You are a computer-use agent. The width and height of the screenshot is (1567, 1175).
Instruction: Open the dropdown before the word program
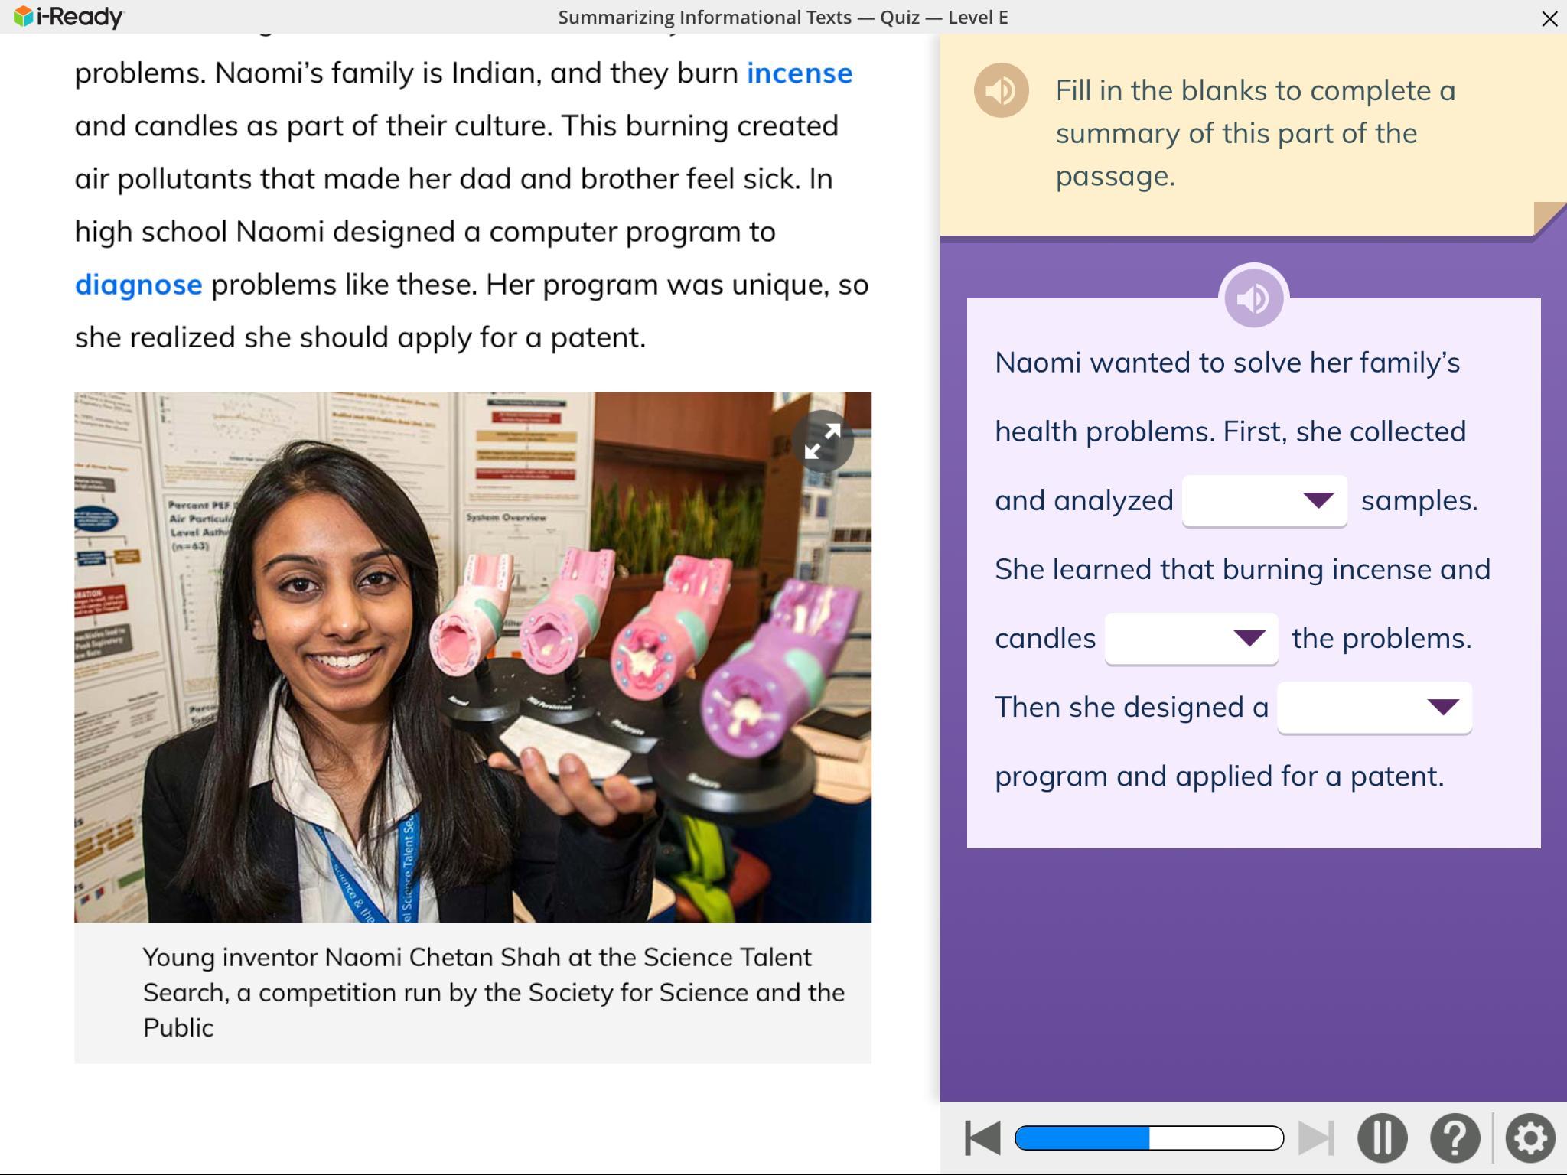click(x=1374, y=707)
